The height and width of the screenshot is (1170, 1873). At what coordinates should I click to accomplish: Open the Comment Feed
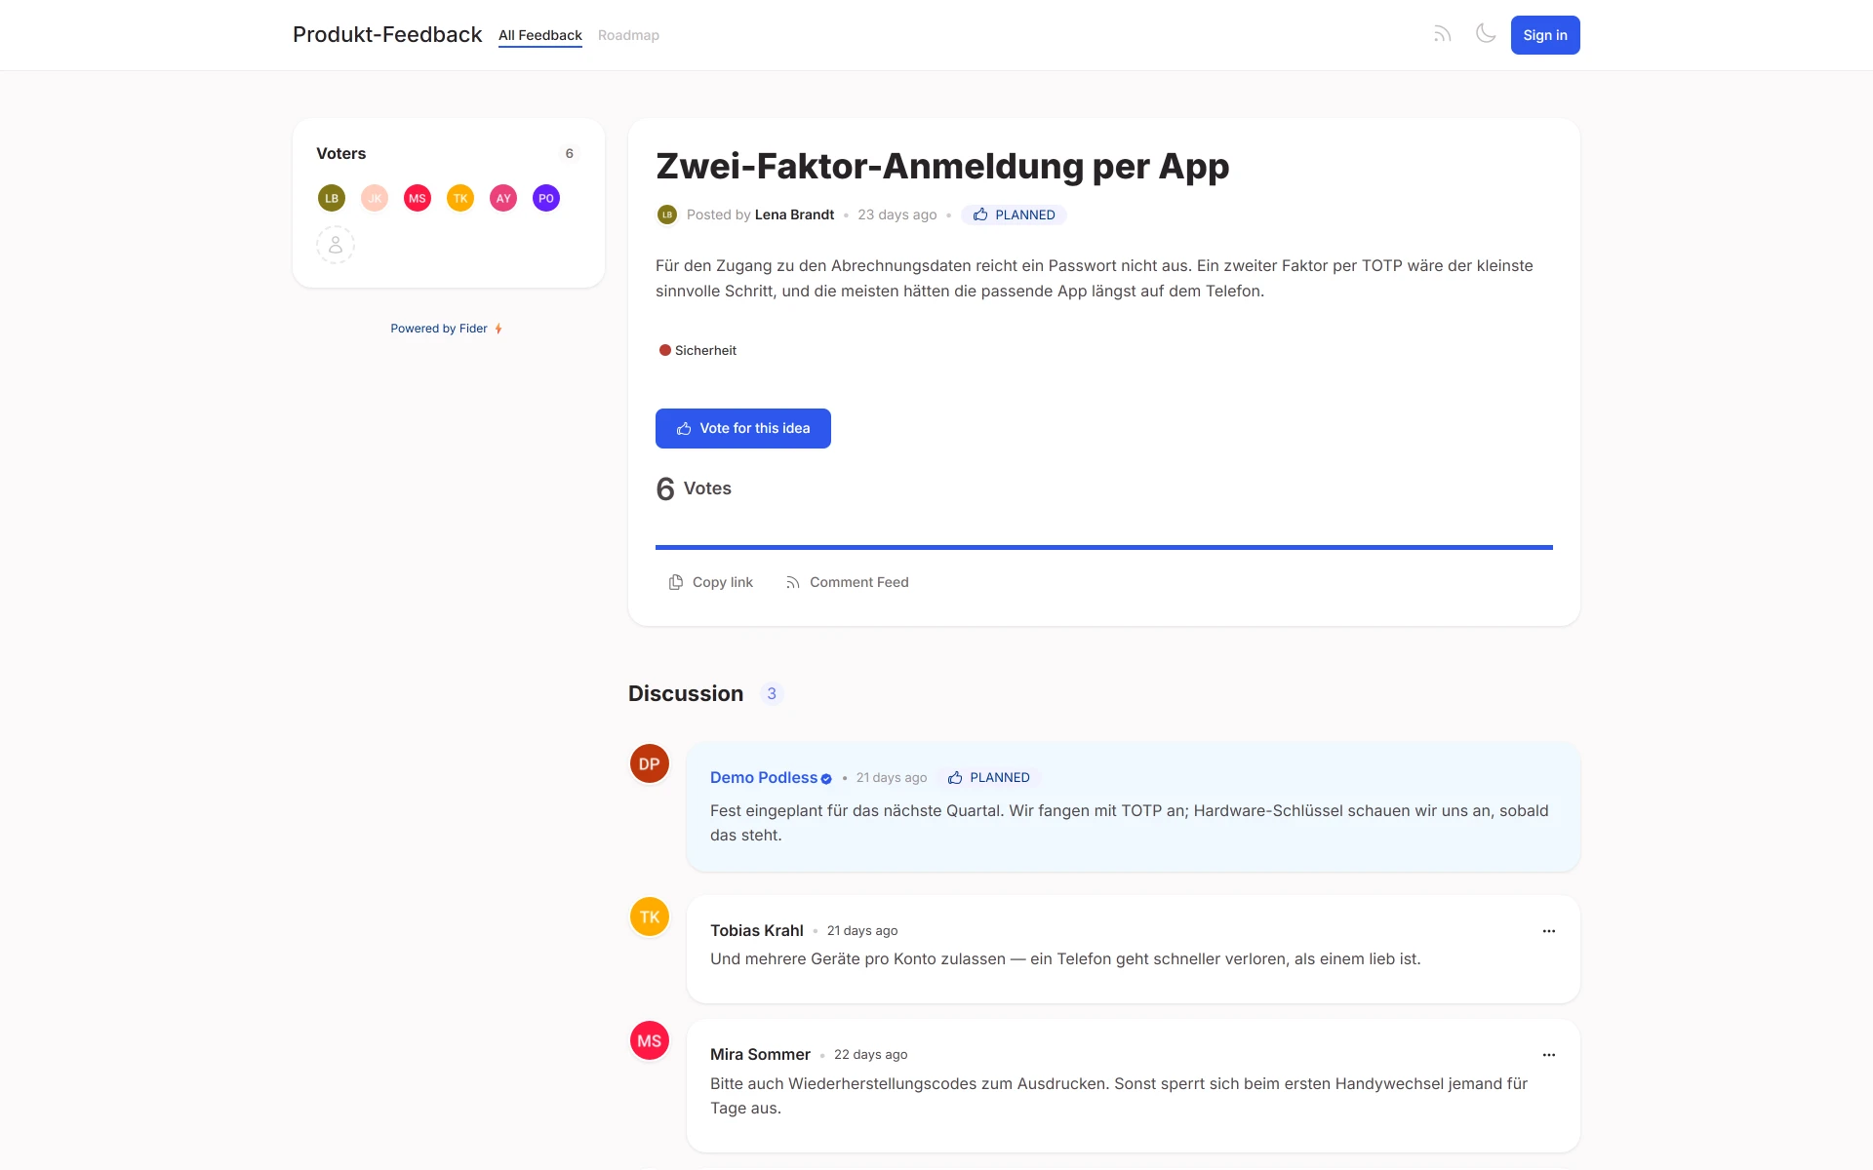pos(847,582)
